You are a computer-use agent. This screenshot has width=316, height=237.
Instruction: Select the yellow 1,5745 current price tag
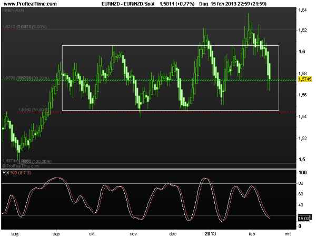pyautogui.click(x=305, y=79)
